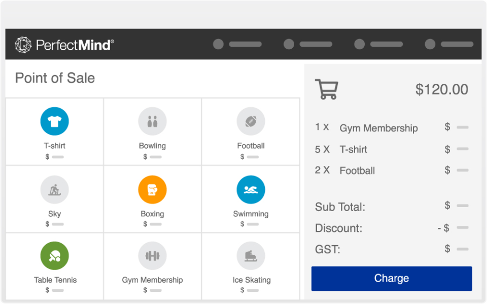
Task: Add the Boxing glove product icon
Action: (x=152, y=190)
